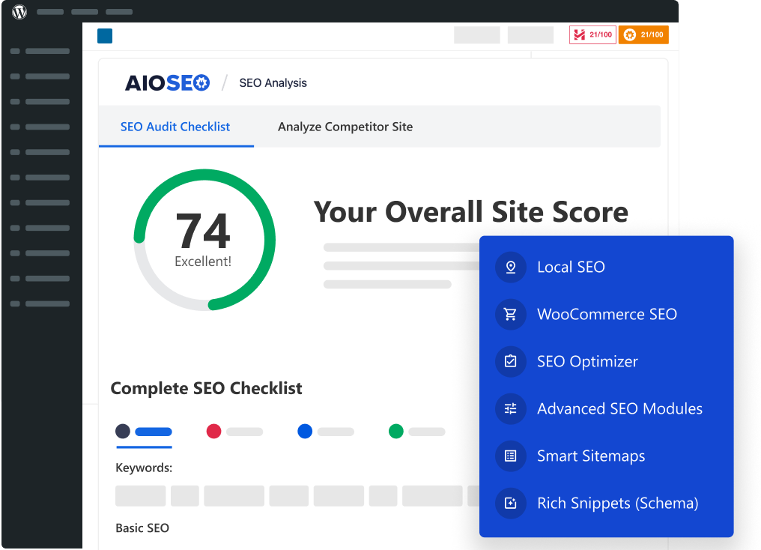Click the Local SEO pin icon
The width and height of the screenshot is (761, 550).
(x=511, y=268)
